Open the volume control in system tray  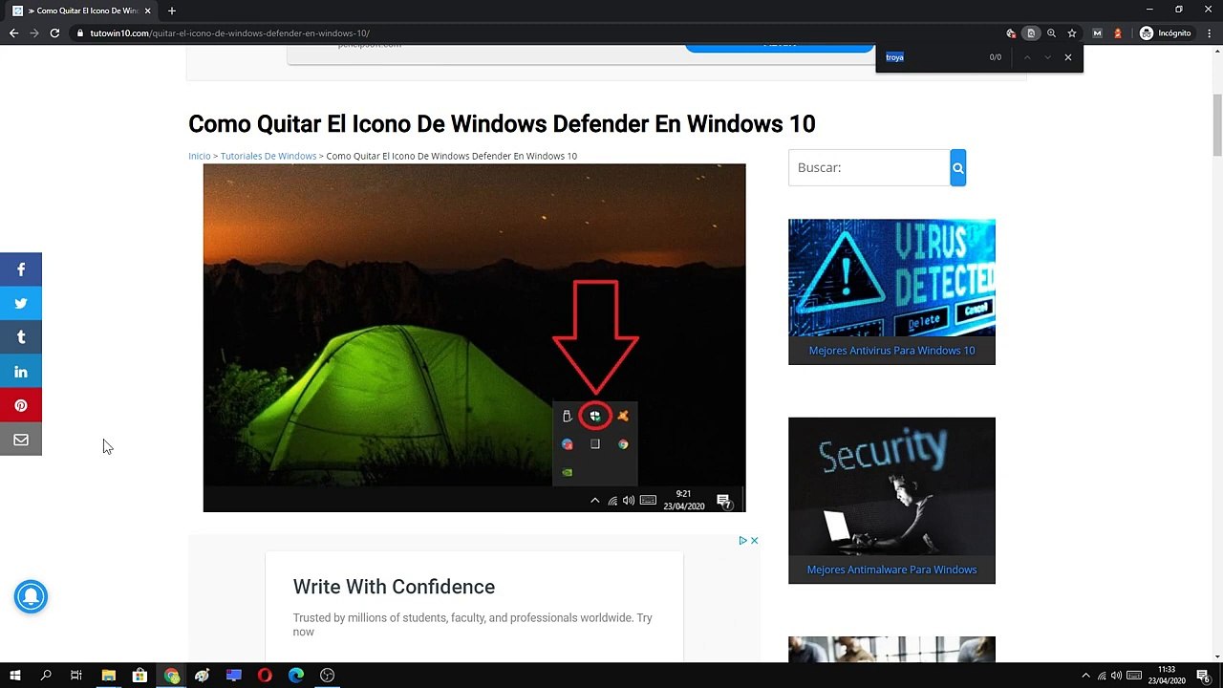coord(1116,676)
